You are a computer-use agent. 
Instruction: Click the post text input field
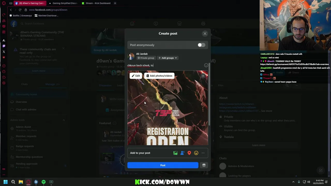click(x=165, y=65)
